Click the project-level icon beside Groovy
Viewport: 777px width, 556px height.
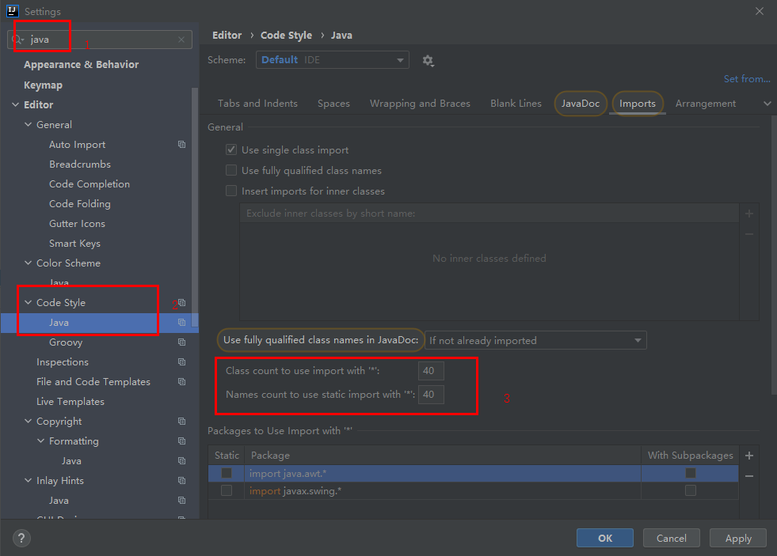(182, 342)
